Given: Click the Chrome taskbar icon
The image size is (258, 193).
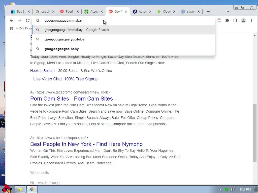Looking at the screenshot, I should click(x=32, y=189).
